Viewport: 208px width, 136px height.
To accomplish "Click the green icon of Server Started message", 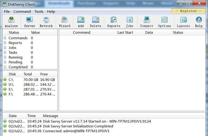I will click(x=5, y=121).
